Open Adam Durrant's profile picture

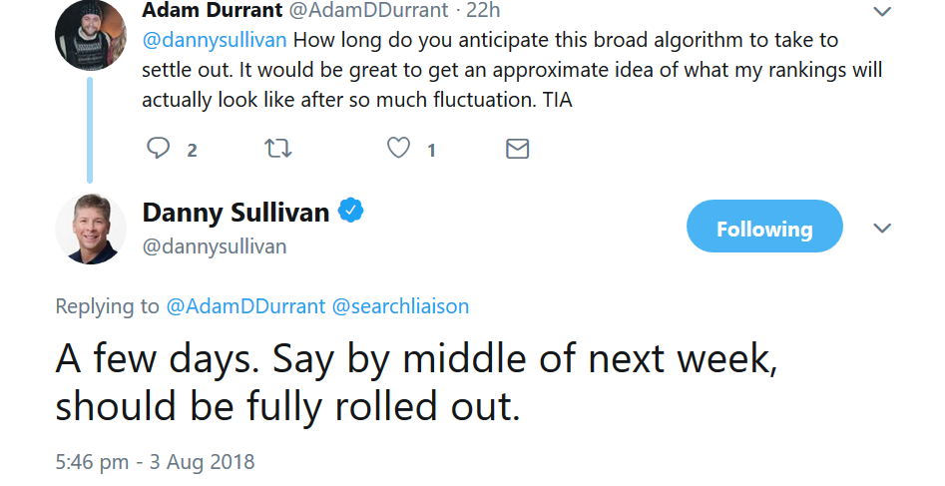click(x=90, y=36)
